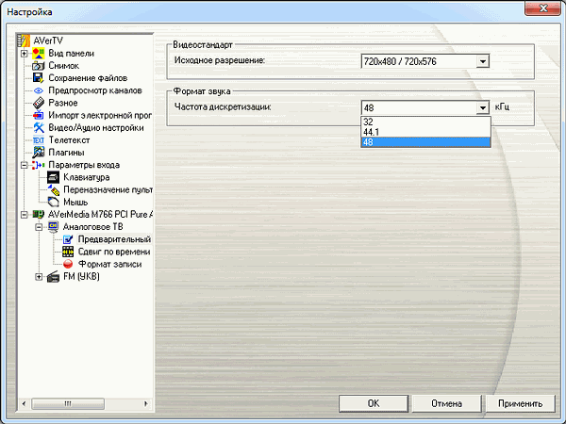566x424 pixels.
Task: Choose 32 kHz sampling rate option
Action: click(426, 122)
